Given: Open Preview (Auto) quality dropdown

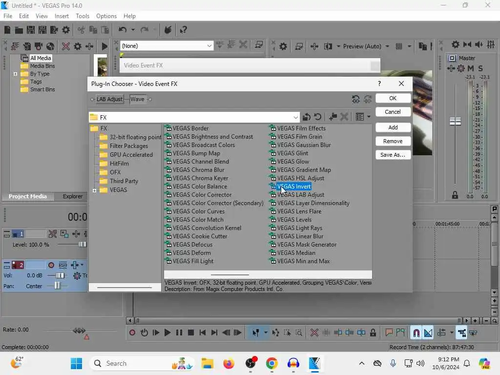Looking at the screenshot, I should (387, 46).
